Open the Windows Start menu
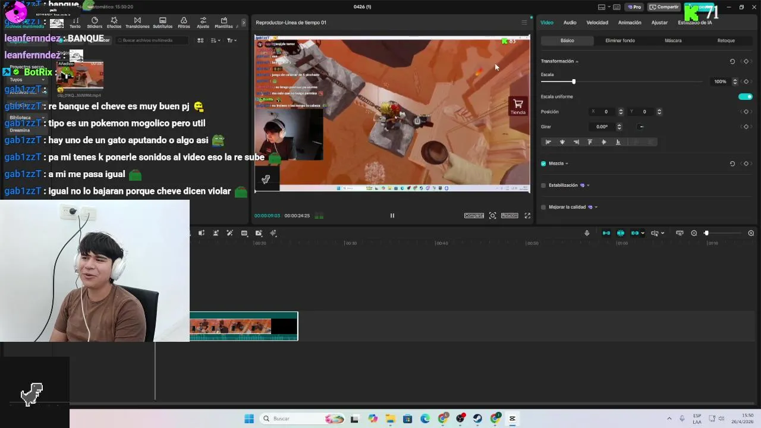 tap(249, 418)
